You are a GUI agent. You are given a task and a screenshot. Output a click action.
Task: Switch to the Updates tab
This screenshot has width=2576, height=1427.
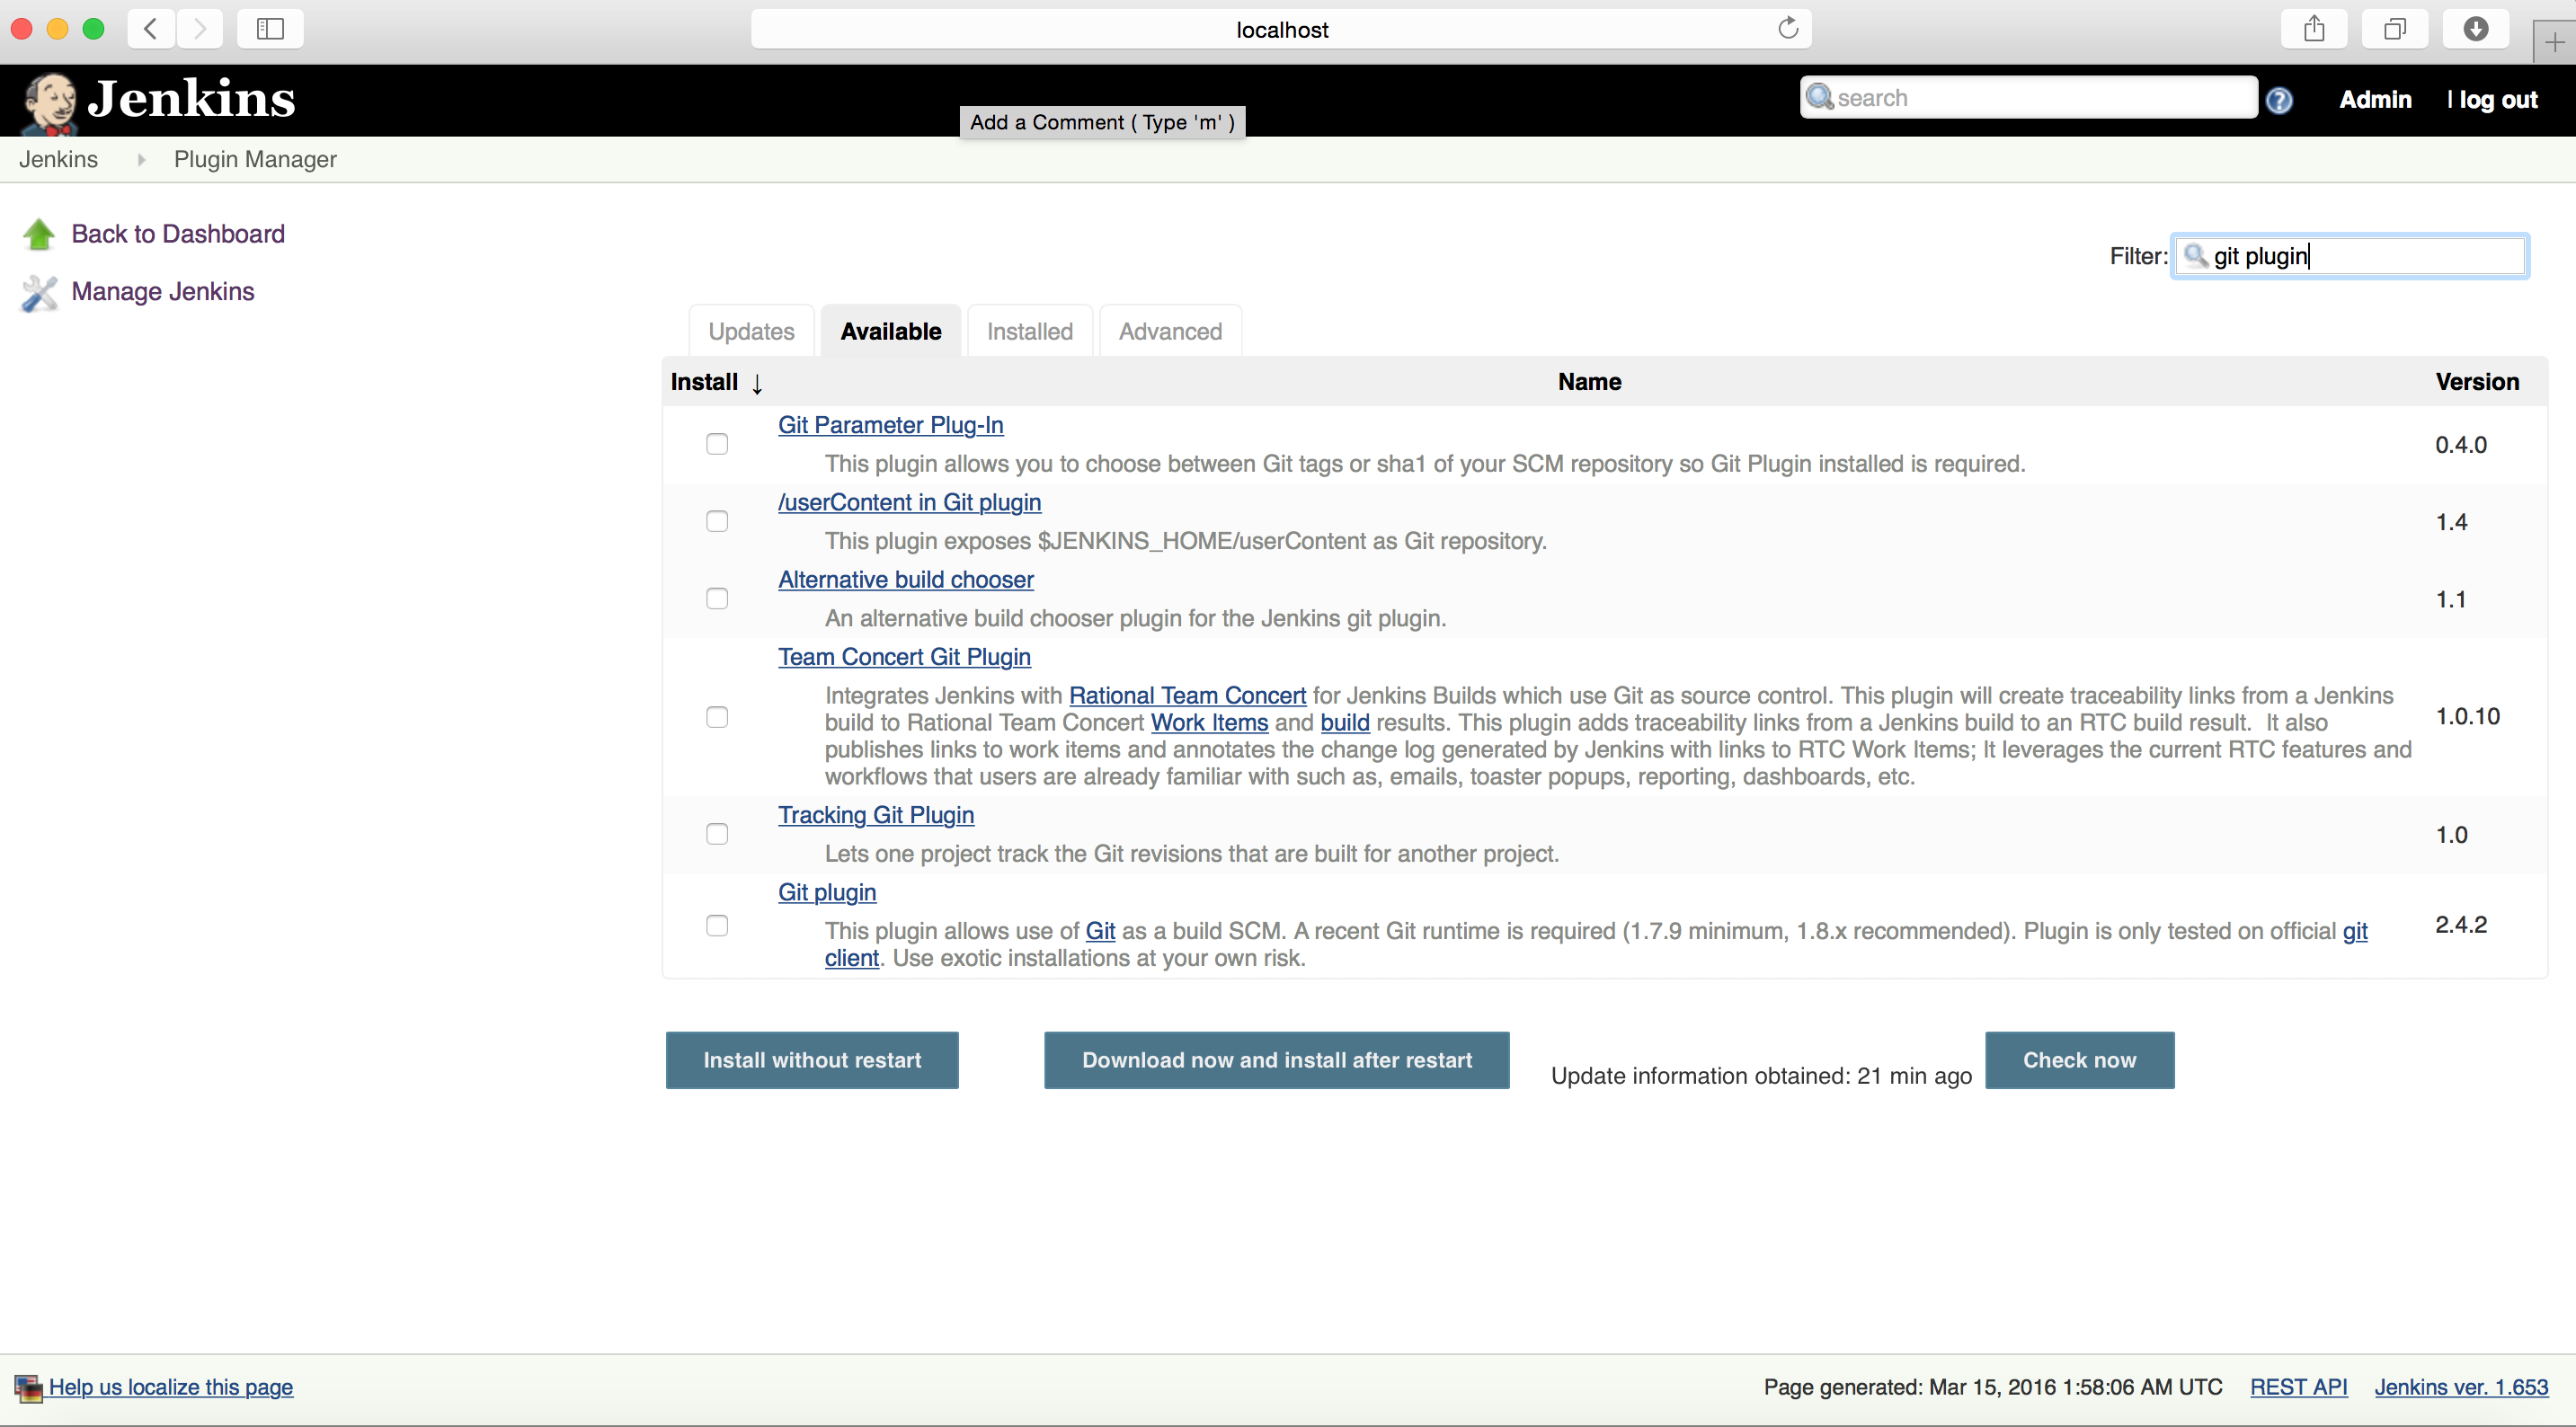pos(751,331)
